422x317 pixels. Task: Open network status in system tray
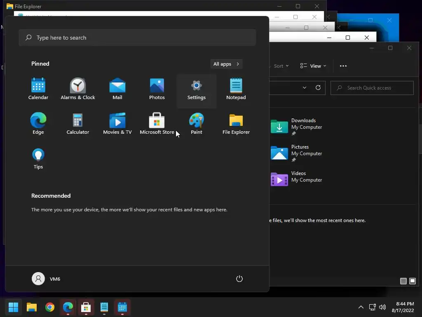372,307
